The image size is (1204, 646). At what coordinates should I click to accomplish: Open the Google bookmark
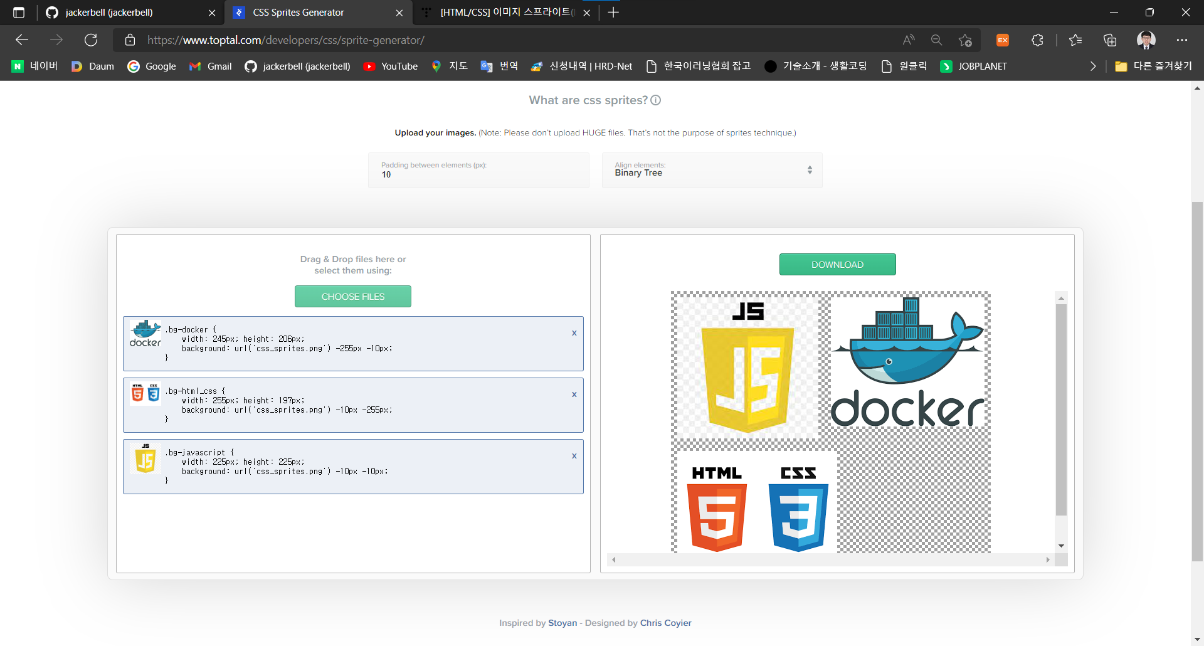[x=152, y=66]
